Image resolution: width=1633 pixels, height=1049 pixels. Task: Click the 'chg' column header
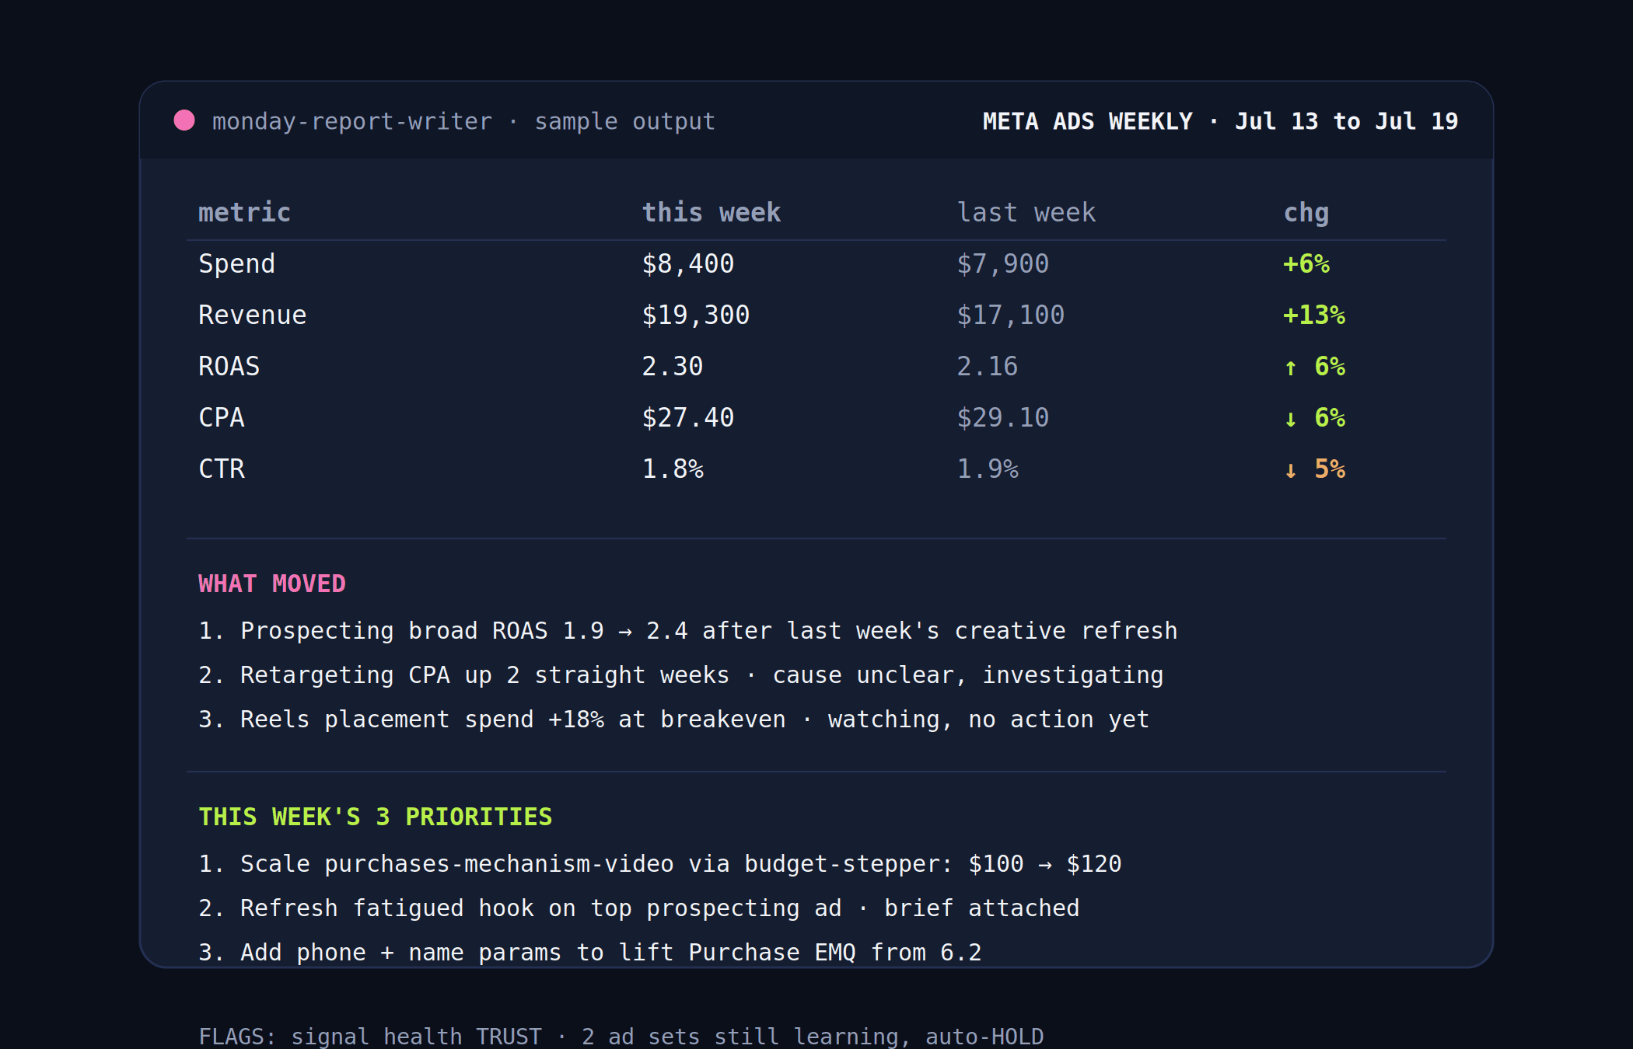1306,214
